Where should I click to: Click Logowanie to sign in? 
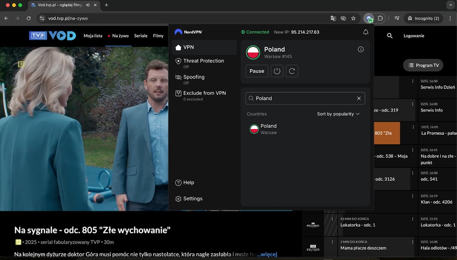click(414, 36)
